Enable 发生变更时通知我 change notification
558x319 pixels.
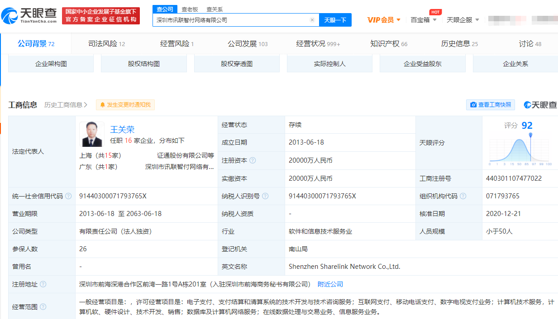tap(125, 105)
